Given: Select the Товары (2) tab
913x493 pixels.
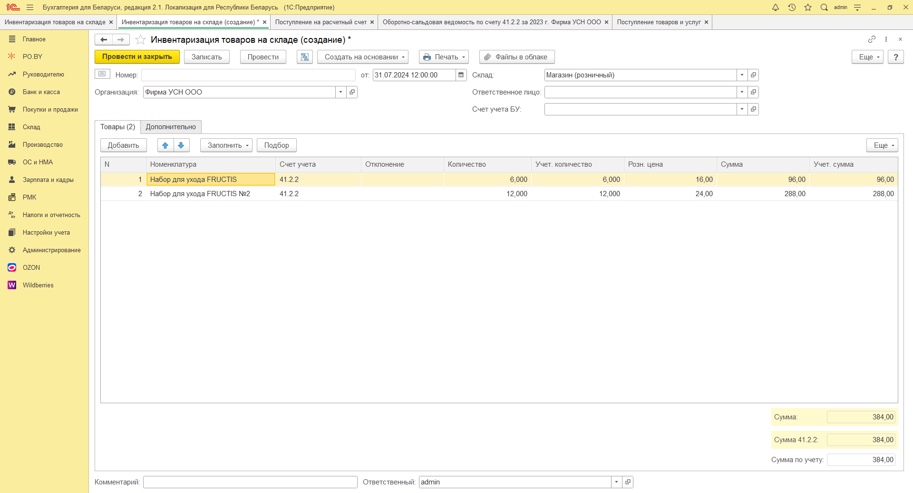Looking at the screenshot, I should (117, 127).
